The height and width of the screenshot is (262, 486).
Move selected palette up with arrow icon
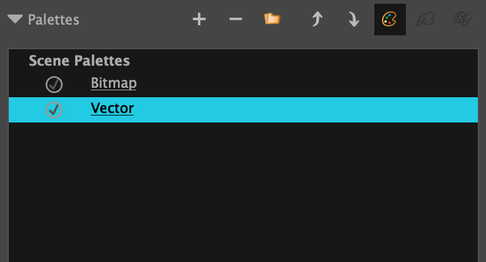click(x=316, y=20)
